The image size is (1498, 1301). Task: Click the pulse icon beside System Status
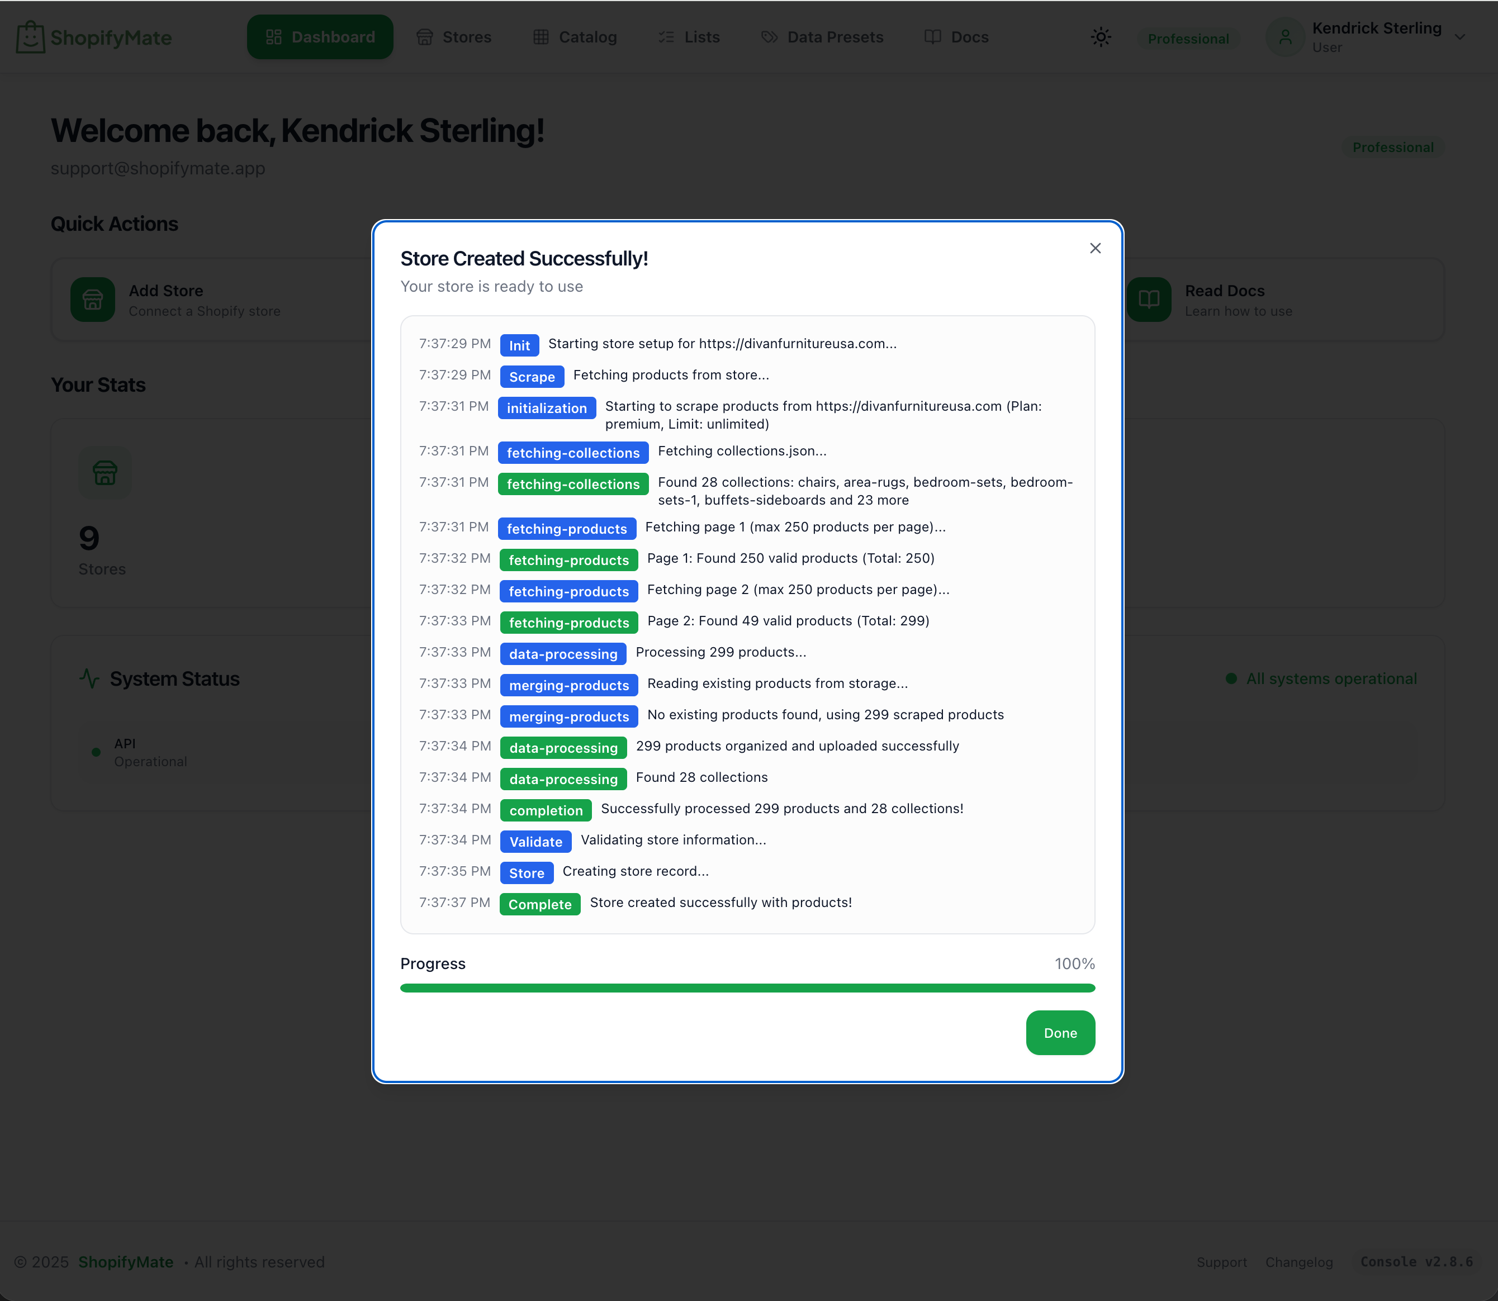(88, 678)
